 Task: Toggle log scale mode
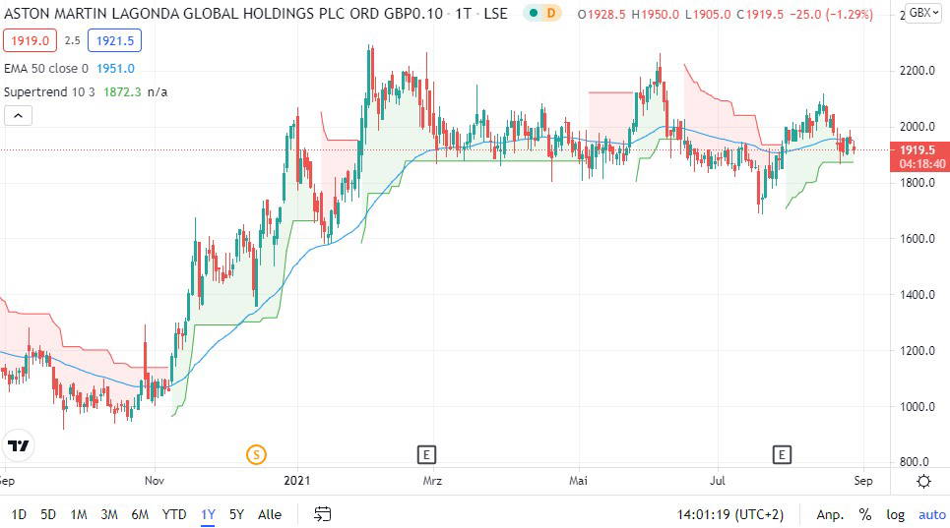pos(896,514)
